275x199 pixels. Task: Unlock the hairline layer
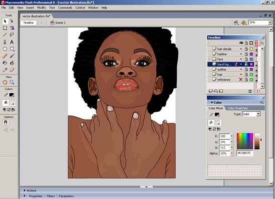click(246, 54)
